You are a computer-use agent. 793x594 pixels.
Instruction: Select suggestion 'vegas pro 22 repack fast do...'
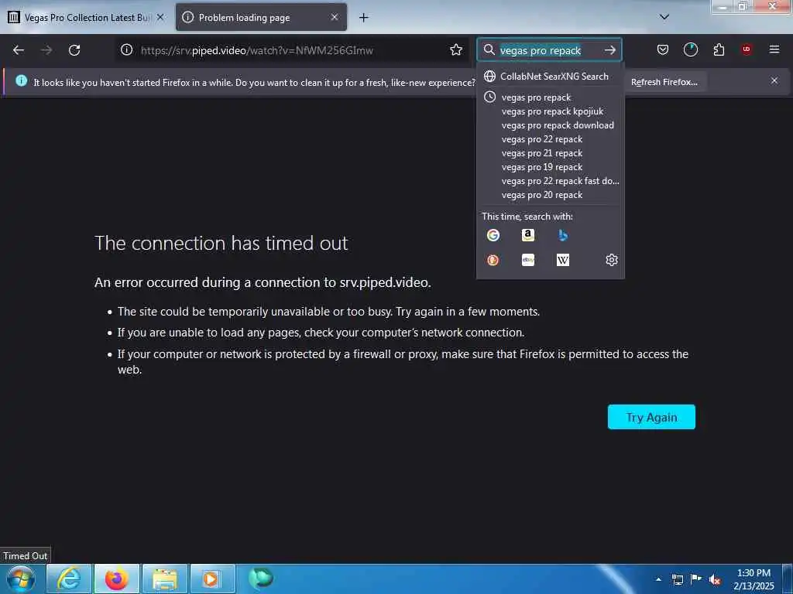(x=551, y=181)
